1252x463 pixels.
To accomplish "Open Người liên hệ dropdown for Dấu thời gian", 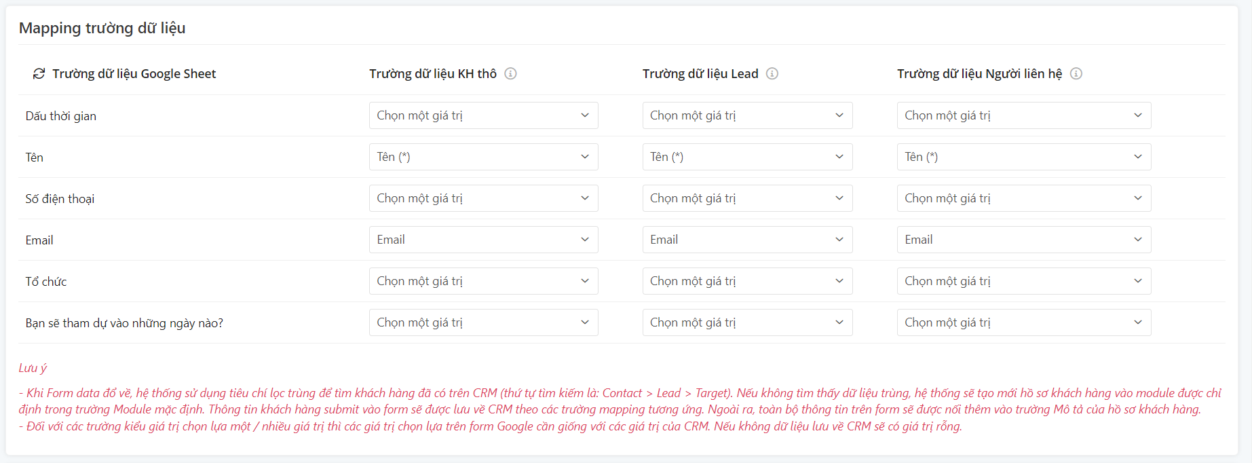I will tap(1023, 115).
